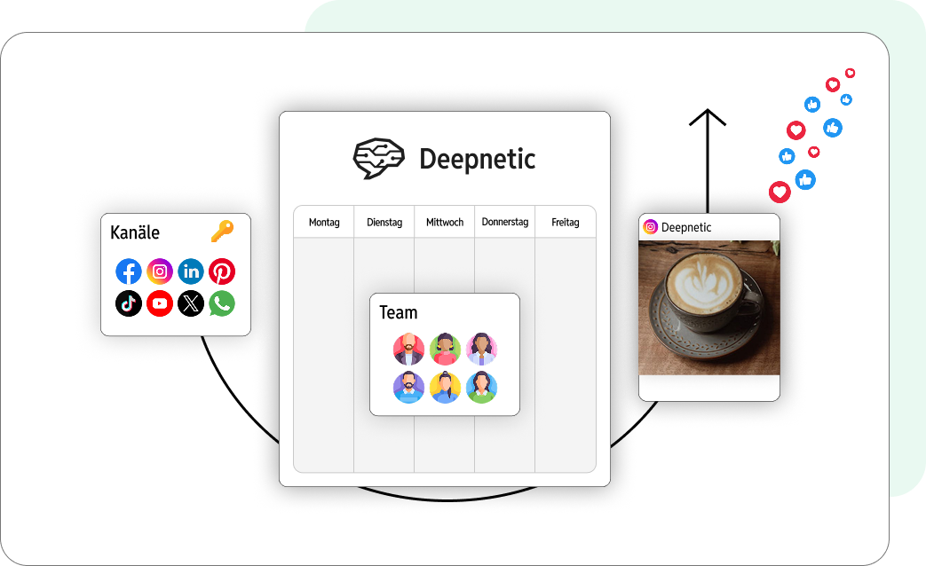926x566 pixels.
Task: Choose the ponytail avatar with yellow background
Action: pos(445,388)
